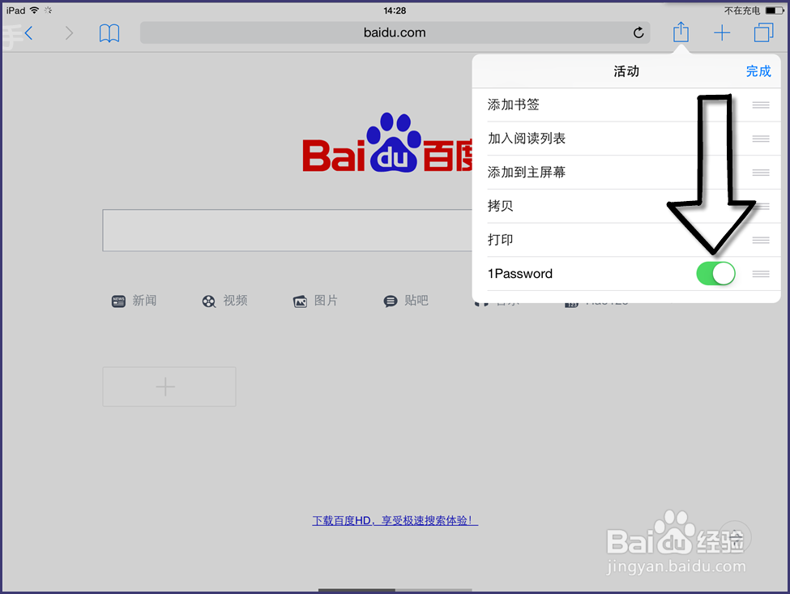The height and width of the screenshot is (594, 790).
Task: Tap the share icon in the toolbar
Action: tap(681, 32)
